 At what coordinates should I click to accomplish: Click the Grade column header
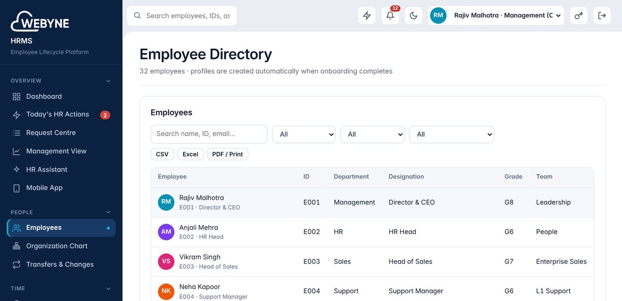coord(513,177)
